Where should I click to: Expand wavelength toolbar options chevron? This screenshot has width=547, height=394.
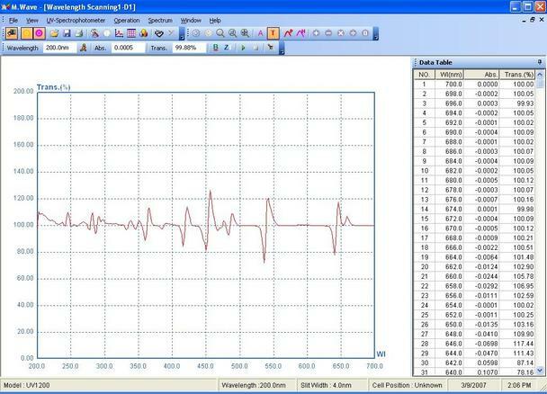point(282,49)
